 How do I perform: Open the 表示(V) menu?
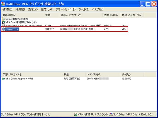pos(33,9)
